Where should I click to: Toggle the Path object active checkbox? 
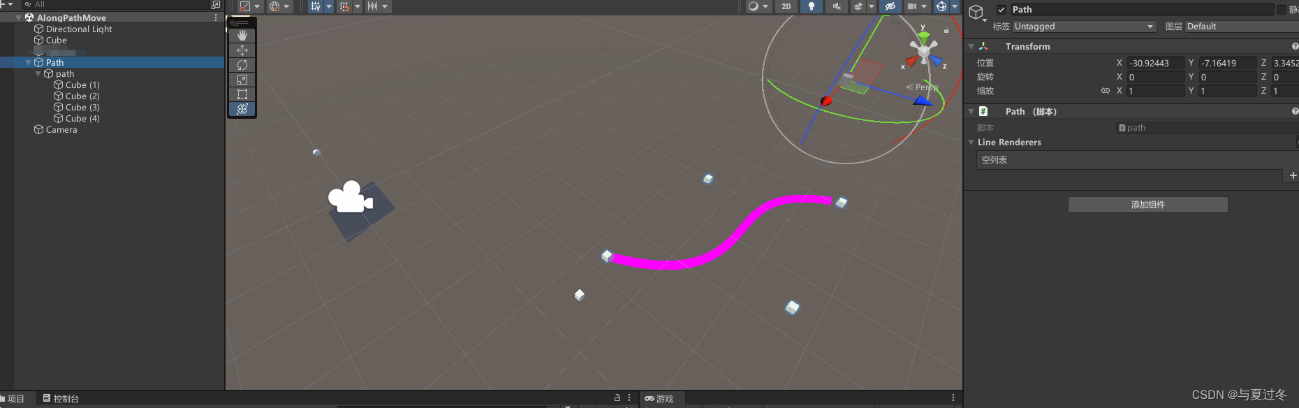[x=1001, y=10]
